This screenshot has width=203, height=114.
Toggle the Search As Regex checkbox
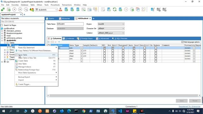tap(2, 25)
